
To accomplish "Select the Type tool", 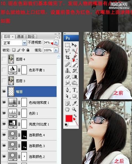I will tap(74, 90).
